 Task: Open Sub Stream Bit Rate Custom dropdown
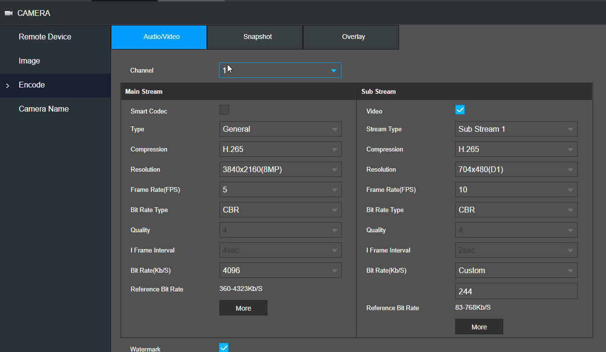(x=516, y=270)
